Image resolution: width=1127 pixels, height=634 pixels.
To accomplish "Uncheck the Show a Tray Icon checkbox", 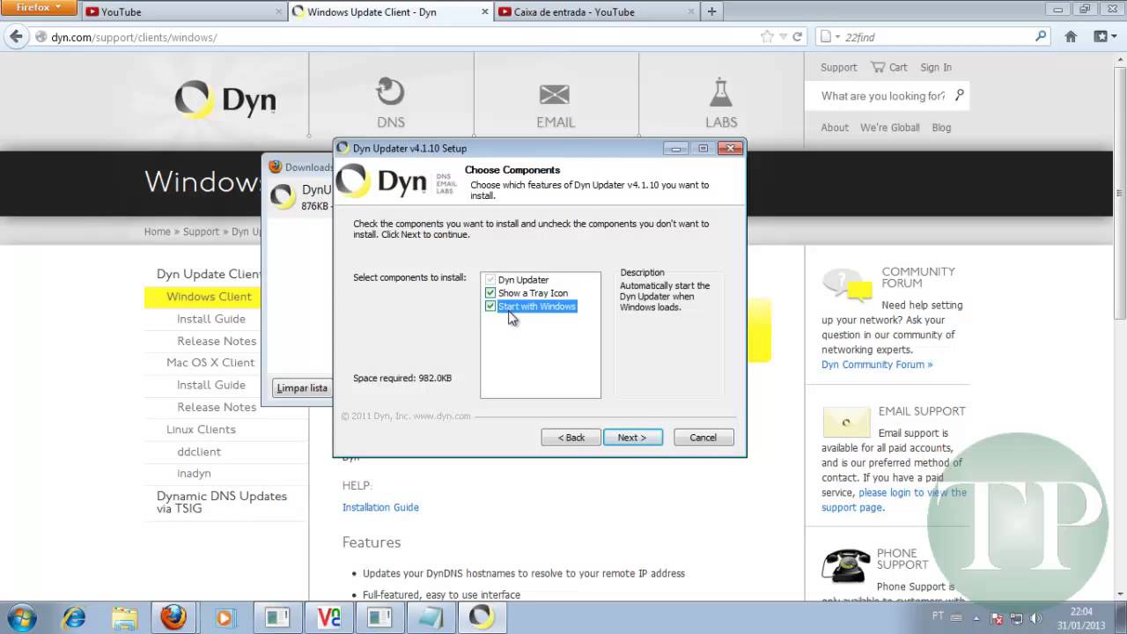I will [x=490, y=293].
